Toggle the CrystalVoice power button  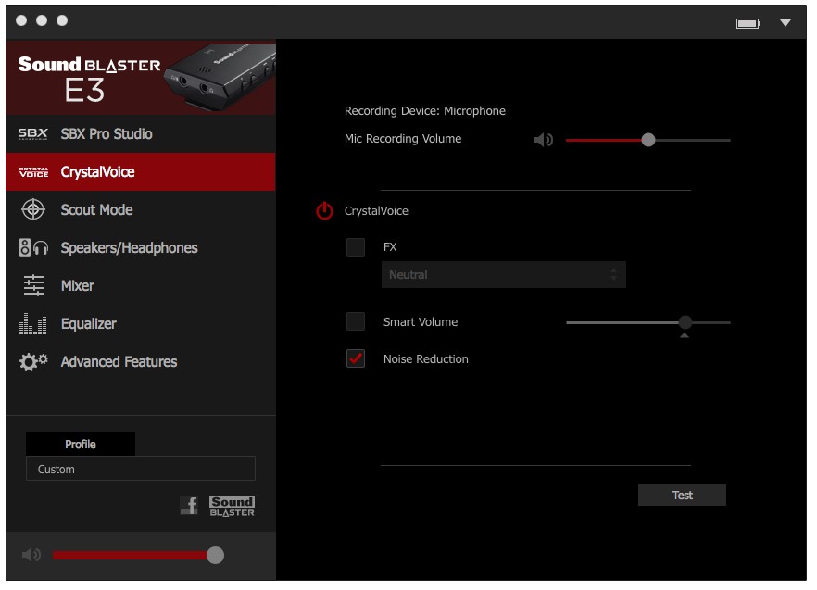pos(324,211)
